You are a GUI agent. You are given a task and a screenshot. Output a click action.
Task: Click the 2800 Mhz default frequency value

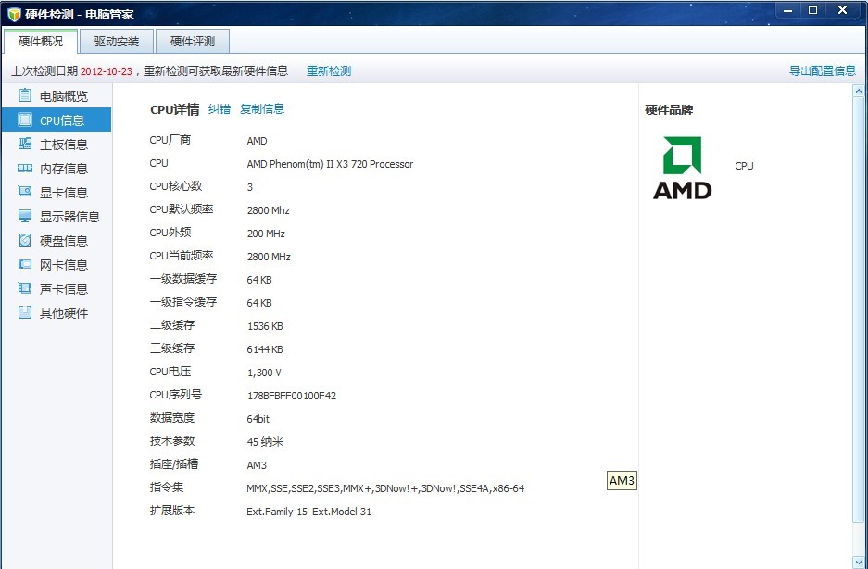coord(269,210)
